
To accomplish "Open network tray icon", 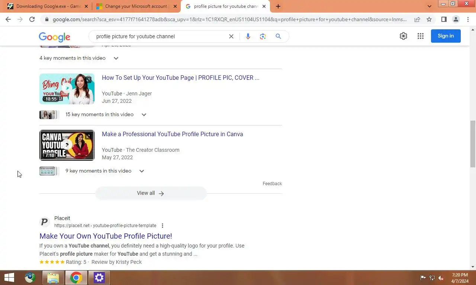I will (432, 278).
